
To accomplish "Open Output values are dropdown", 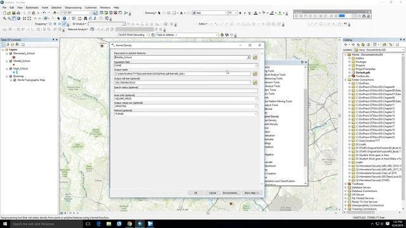I will point(256,106).
